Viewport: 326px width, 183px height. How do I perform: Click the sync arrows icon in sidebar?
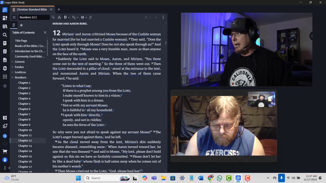[5, 144]
